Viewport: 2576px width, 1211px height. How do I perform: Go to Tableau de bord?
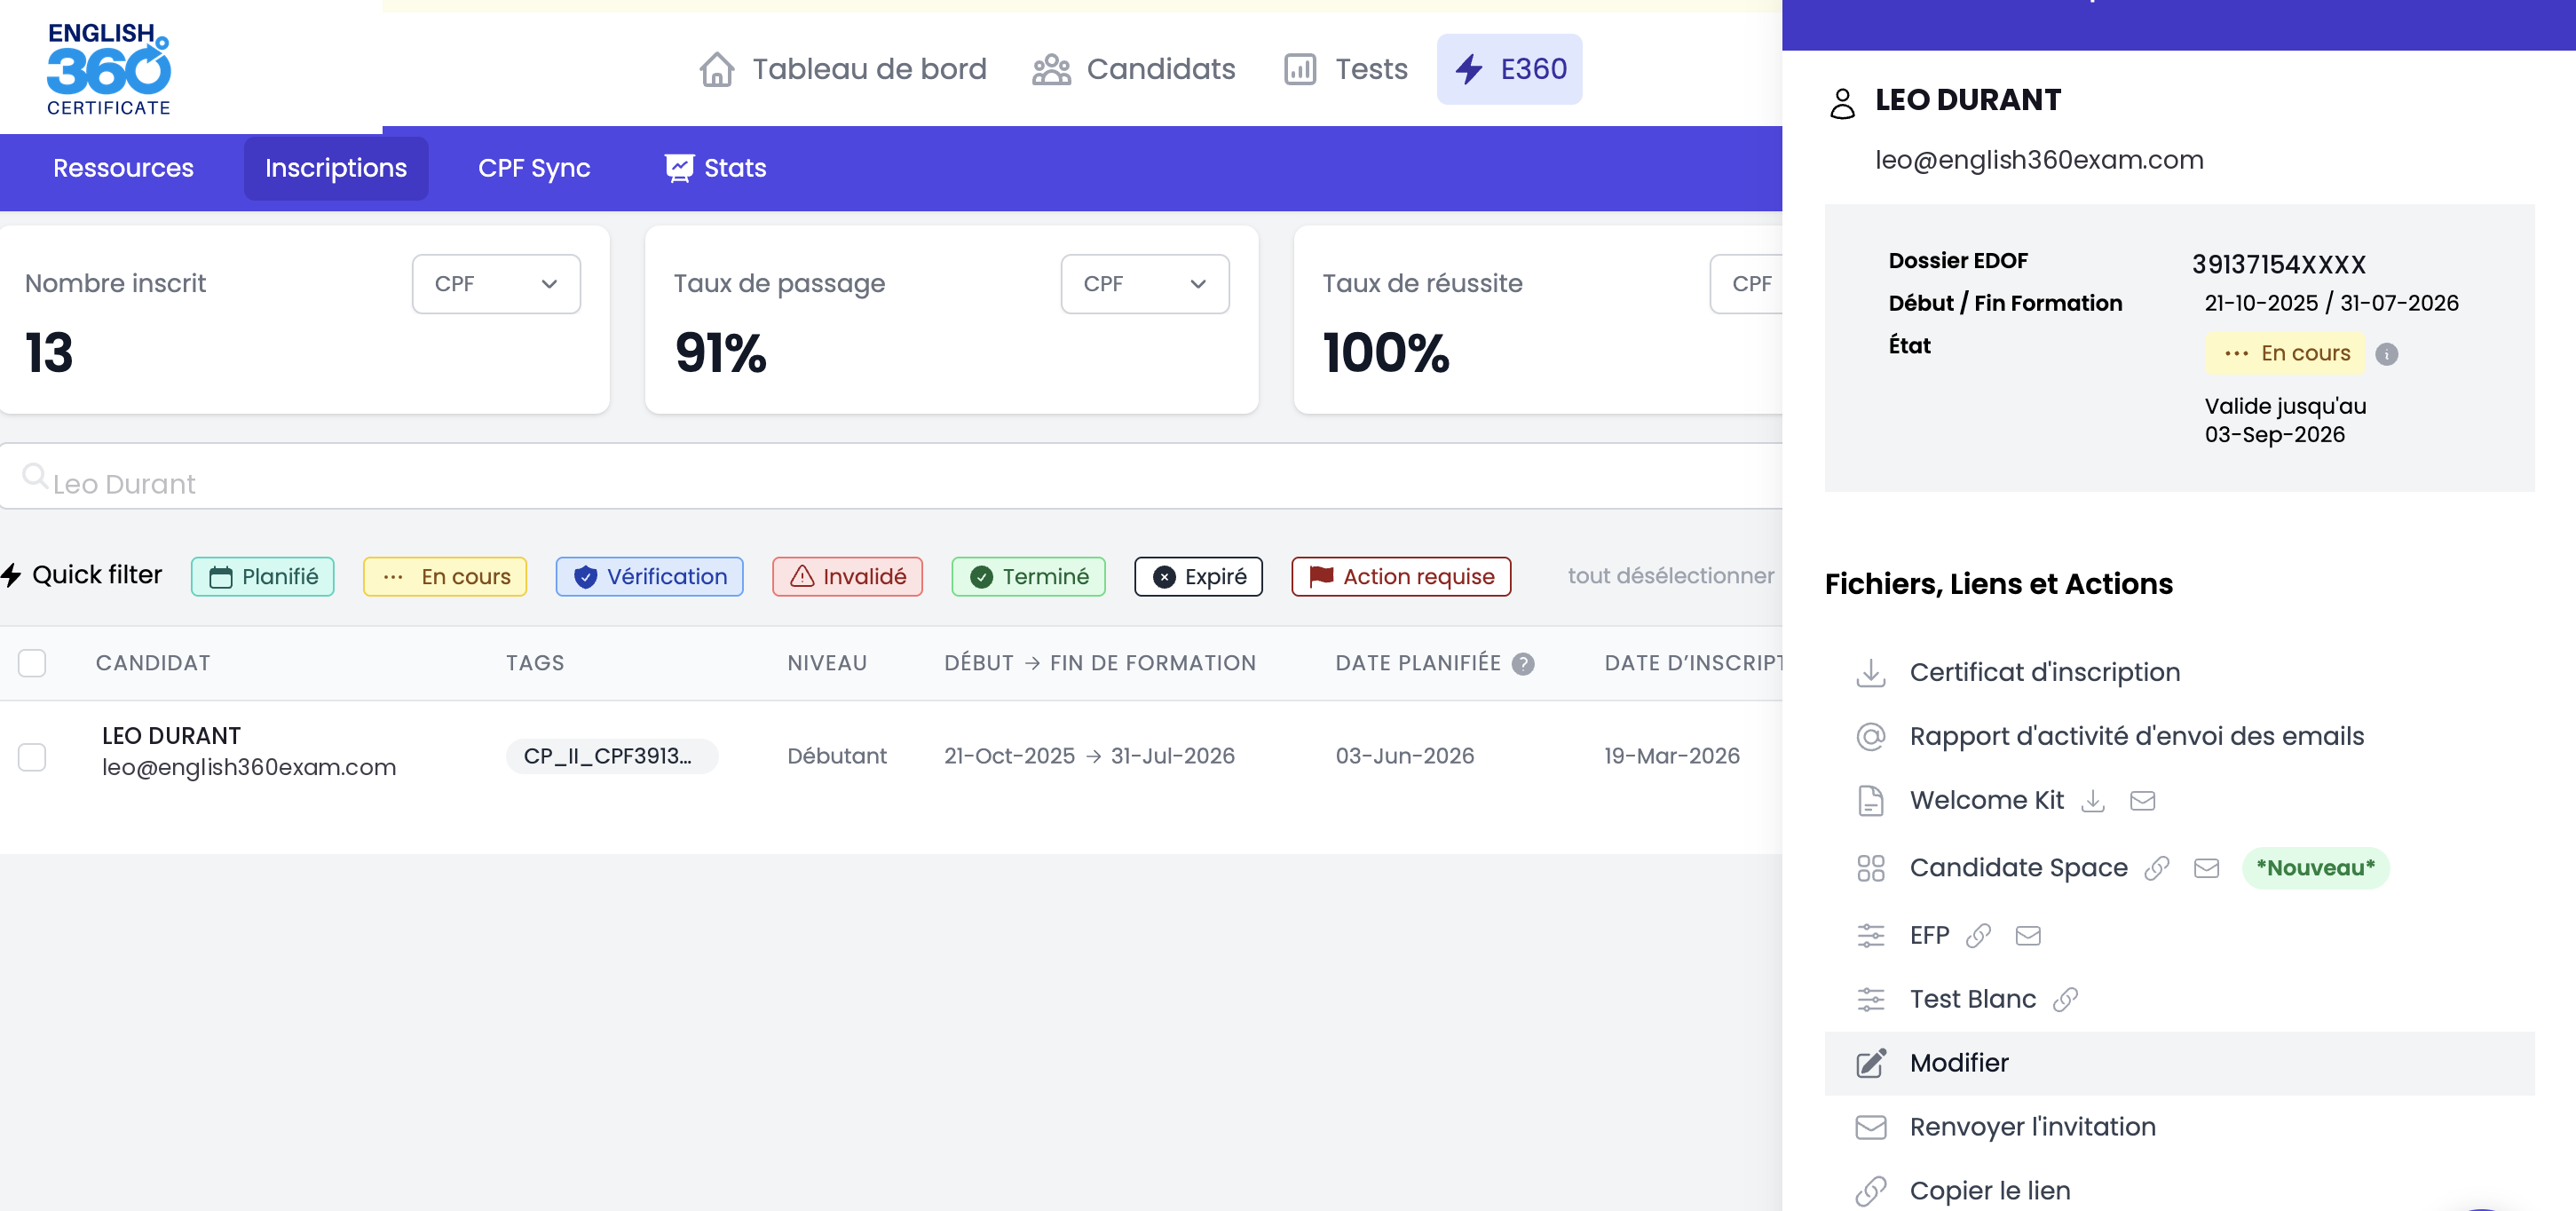pos(843,69)
